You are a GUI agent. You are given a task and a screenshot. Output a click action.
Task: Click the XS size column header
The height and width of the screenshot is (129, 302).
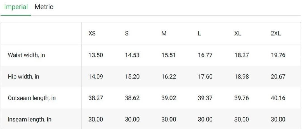coord(92,33)
